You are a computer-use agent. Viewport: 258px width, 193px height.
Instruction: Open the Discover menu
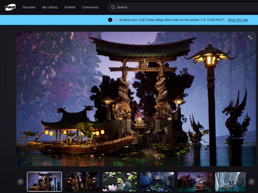pos(29,7)
